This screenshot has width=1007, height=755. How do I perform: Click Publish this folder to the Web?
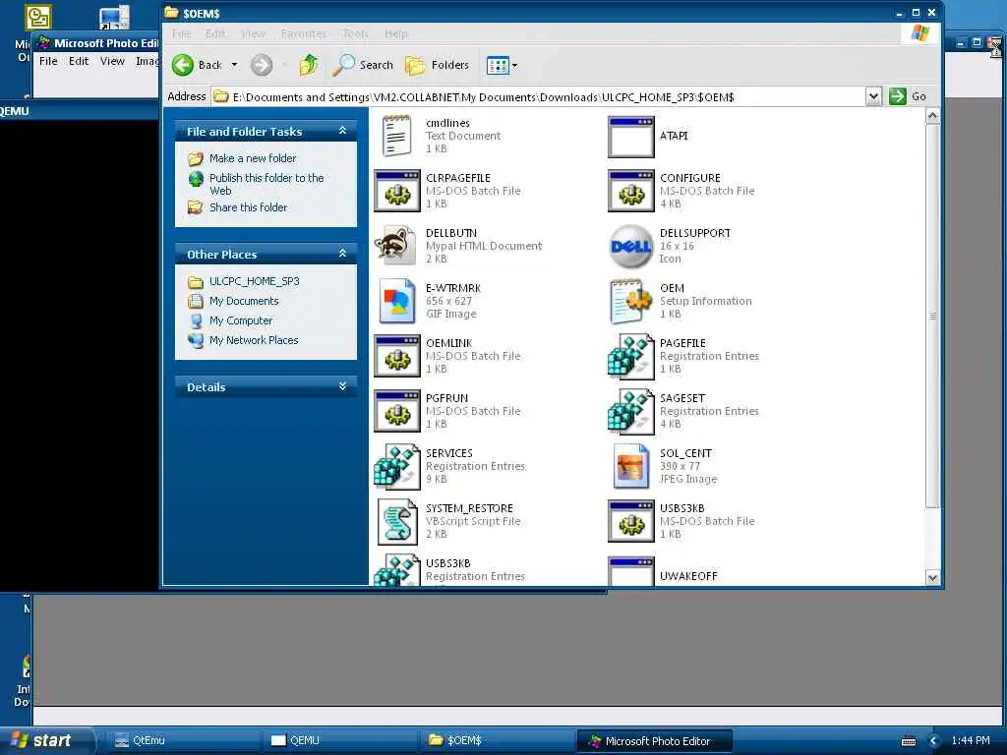(267, 184)
